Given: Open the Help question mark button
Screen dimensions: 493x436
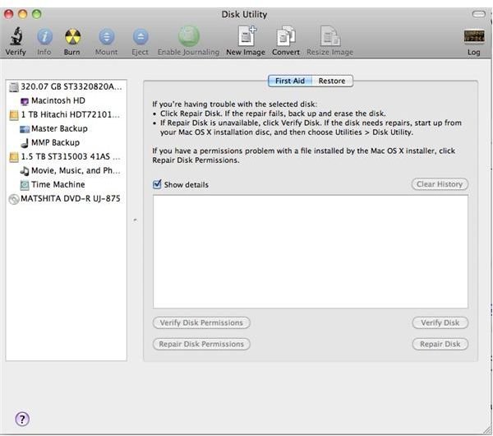Looking at the screenshot, I should [22, 419].
